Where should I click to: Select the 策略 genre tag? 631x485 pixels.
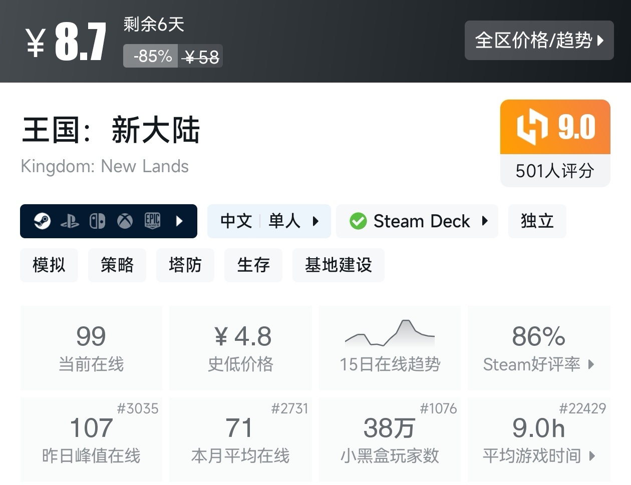pos(117,265)
